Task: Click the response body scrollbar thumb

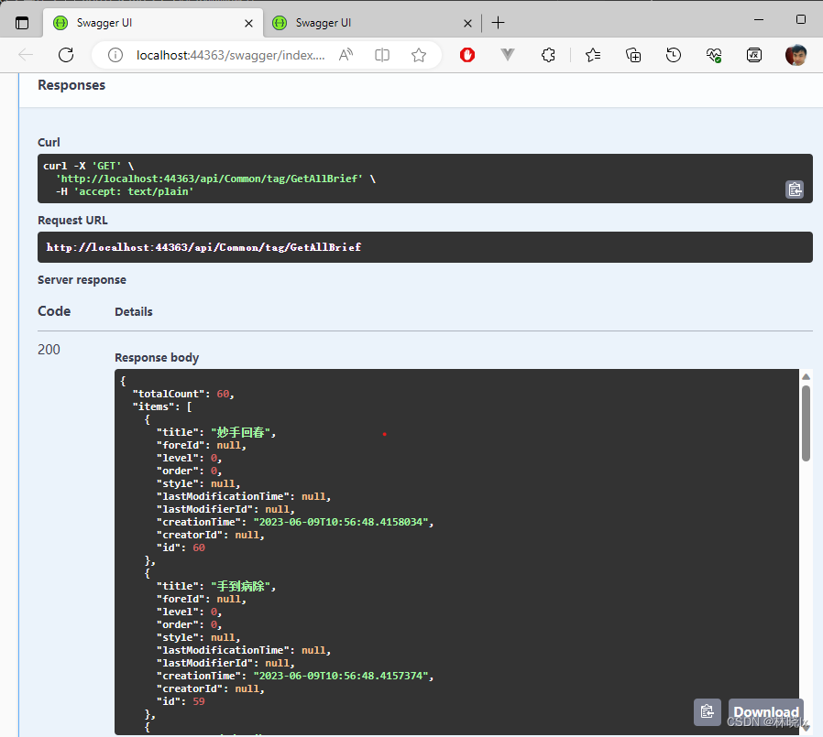Action: (x=806, y=422)
